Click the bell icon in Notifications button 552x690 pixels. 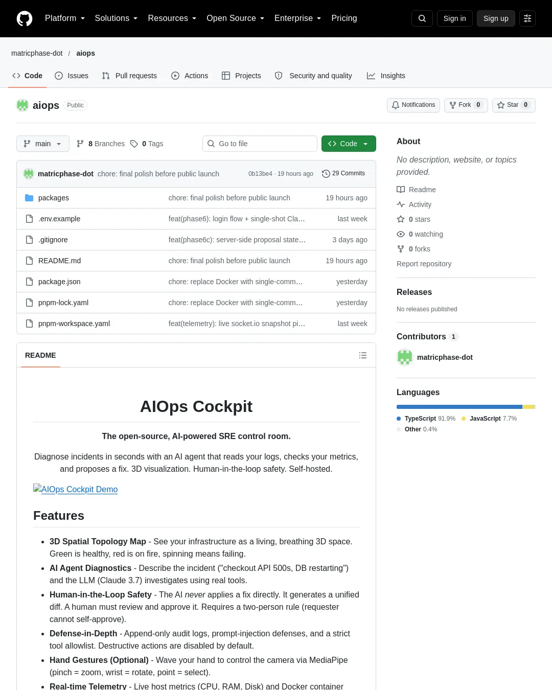click(x=396, y=105)
